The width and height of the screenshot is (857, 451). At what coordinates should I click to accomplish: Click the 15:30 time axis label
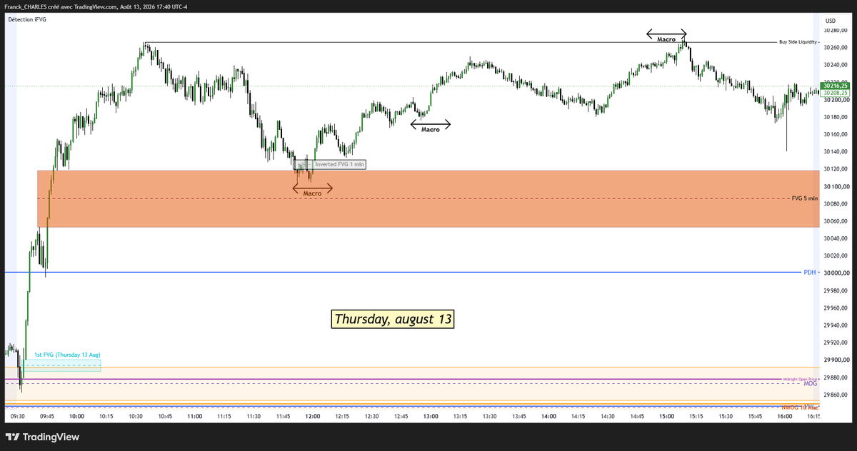725,415
